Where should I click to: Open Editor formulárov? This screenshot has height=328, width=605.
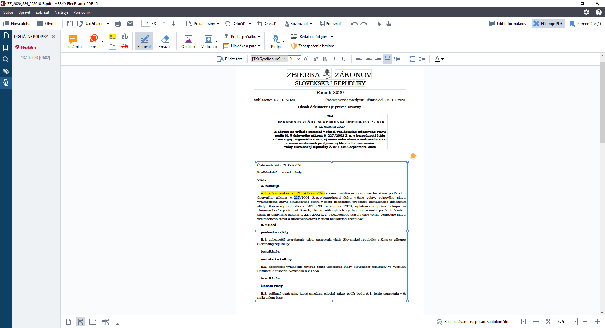click(508, 24)
